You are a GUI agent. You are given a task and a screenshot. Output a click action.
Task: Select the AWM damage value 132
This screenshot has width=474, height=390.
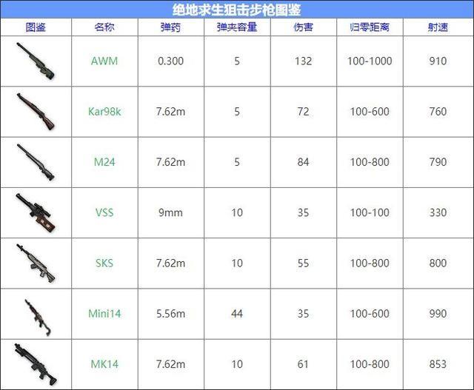303,61
